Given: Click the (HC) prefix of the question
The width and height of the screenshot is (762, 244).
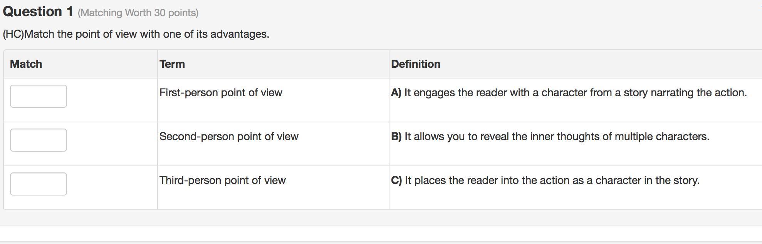Looking at the screenshot, I should [x=13, y=34].
